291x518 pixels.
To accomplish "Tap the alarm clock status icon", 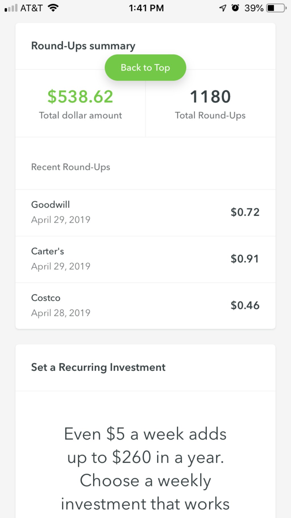I will coord(235,8).
